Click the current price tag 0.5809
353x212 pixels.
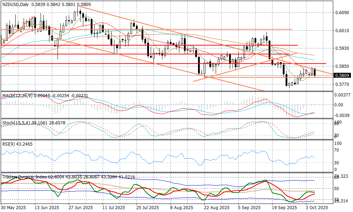(342, 75)
